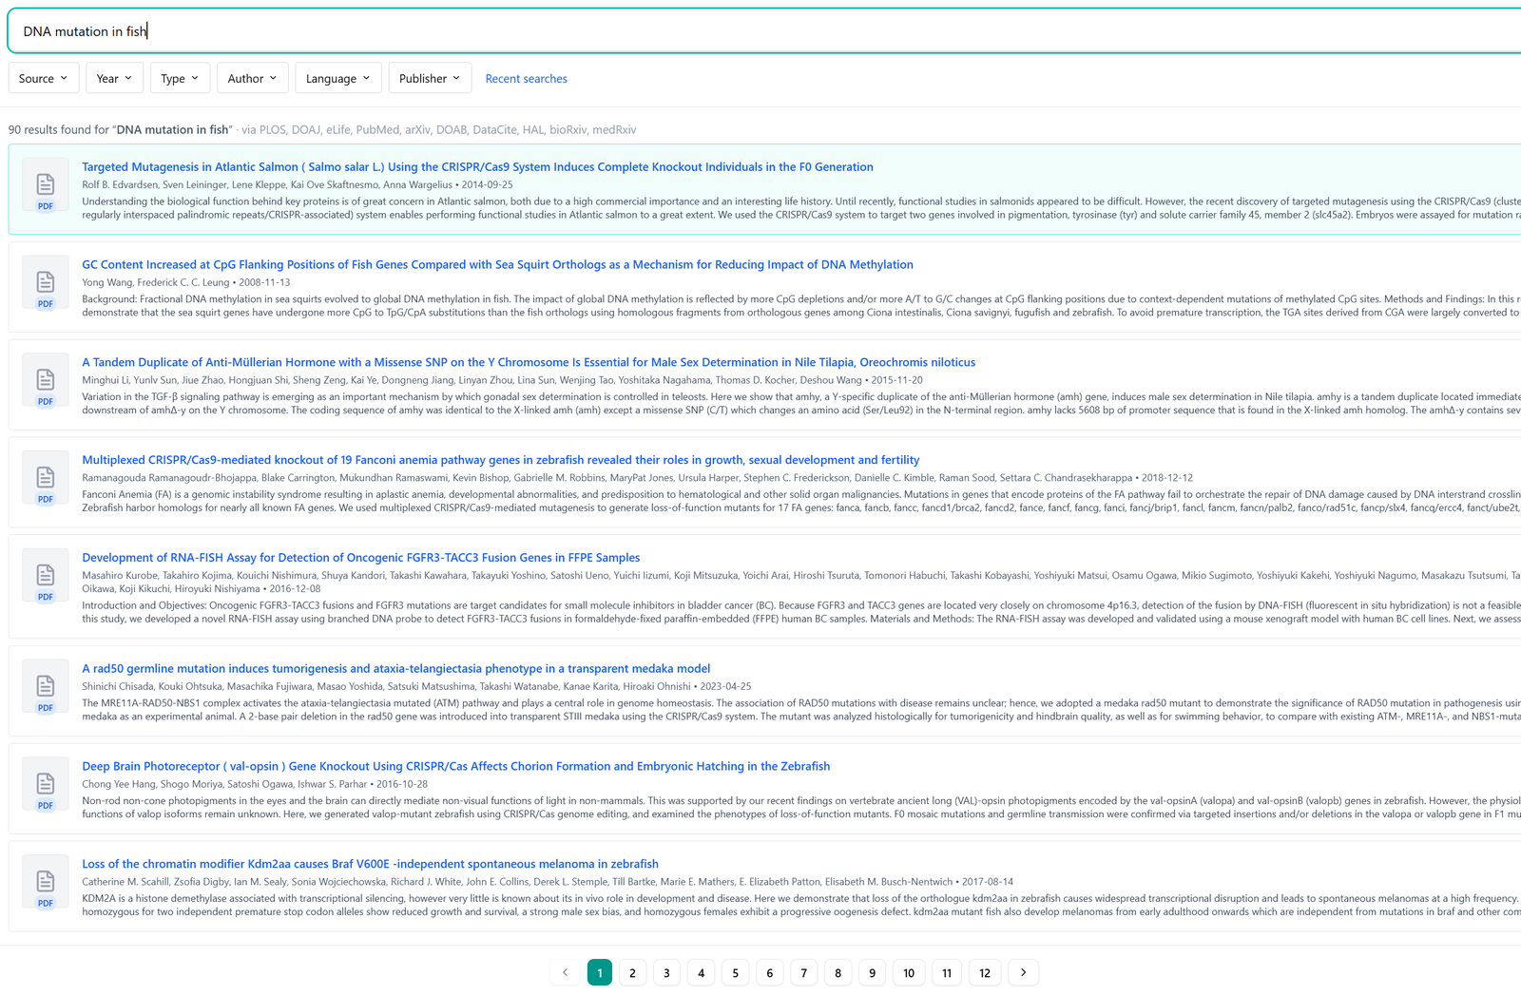Click the search box containing 'DNA mutation in fish'
The width and height of the screenshot is (1521, 995).
pos(764,31)
